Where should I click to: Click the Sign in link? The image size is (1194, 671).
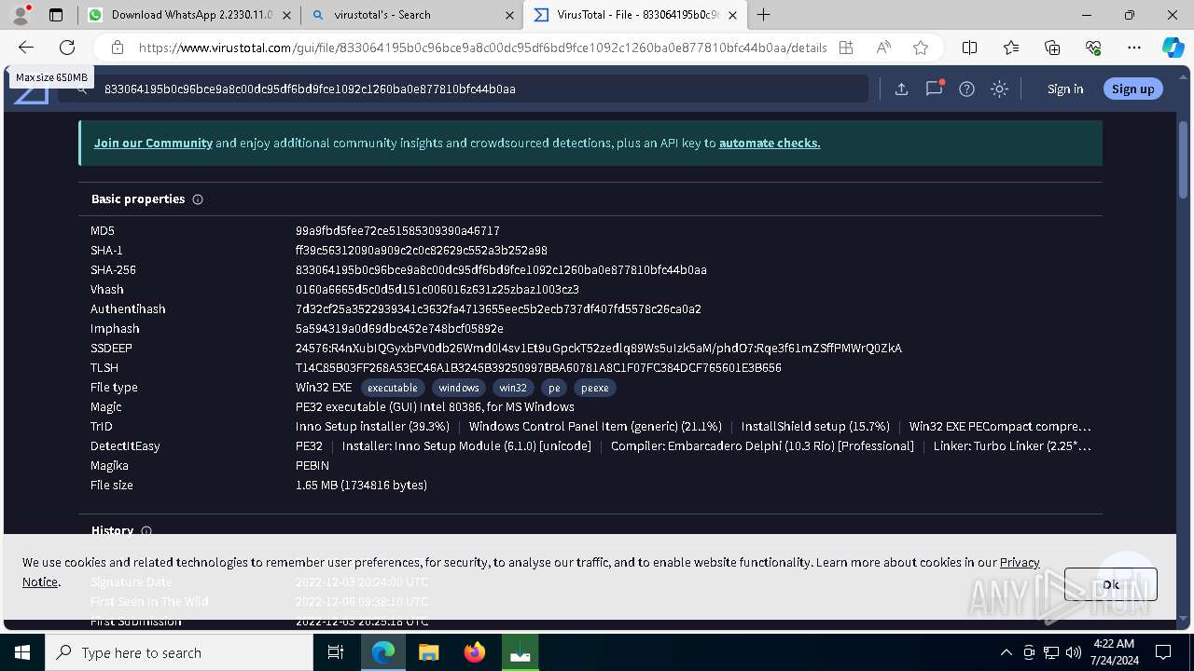[1065, 89]
